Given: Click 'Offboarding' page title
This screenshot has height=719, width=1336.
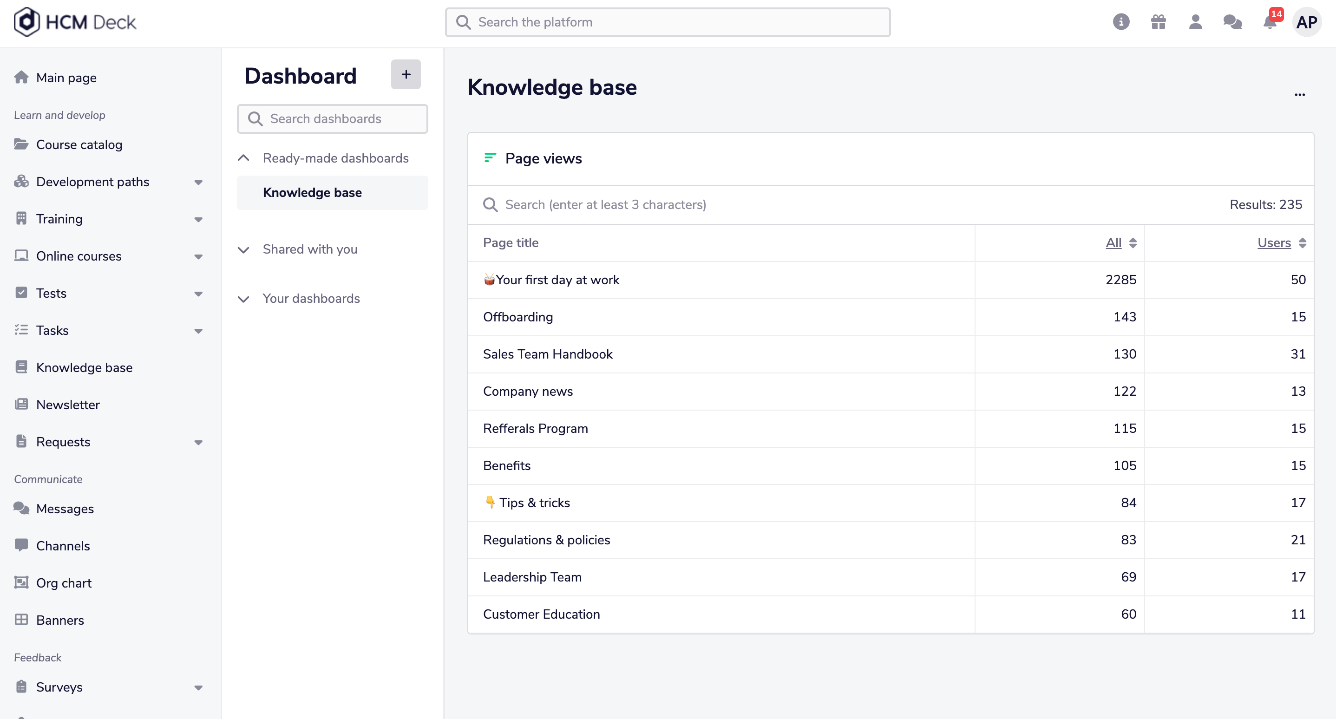Looking at the screenshot, I should click(517, 317).
